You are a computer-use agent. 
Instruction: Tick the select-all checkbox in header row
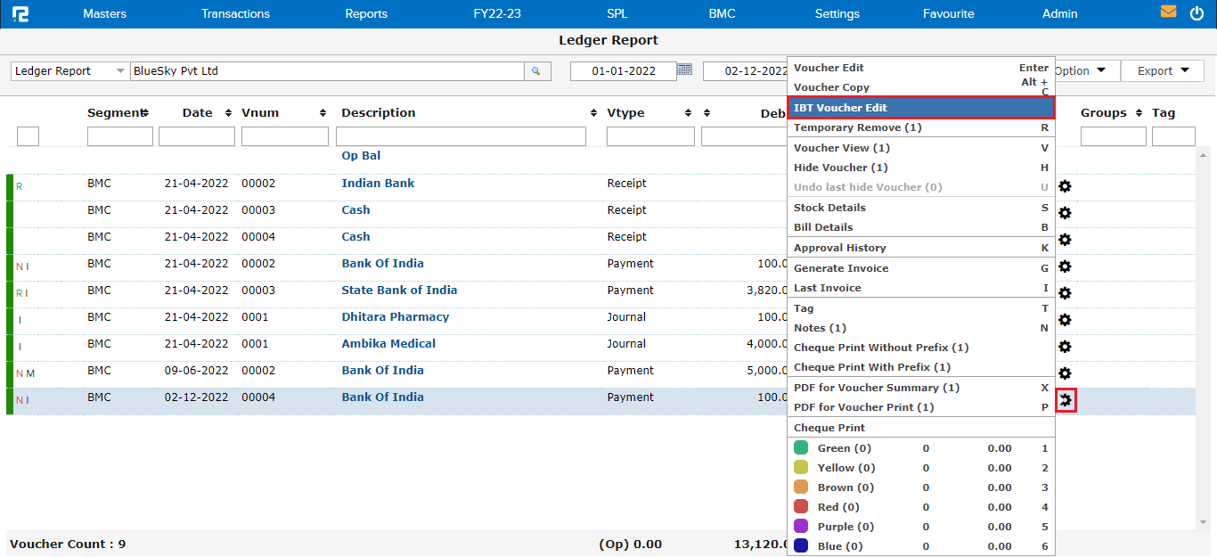pyautogui.click(x=28, y=136)
